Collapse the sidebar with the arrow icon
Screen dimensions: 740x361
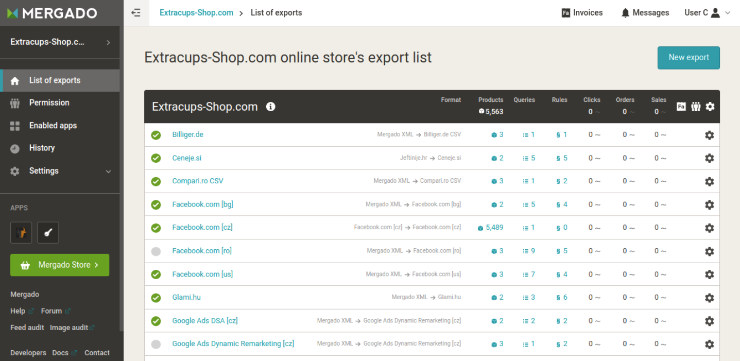pos(136,13)
